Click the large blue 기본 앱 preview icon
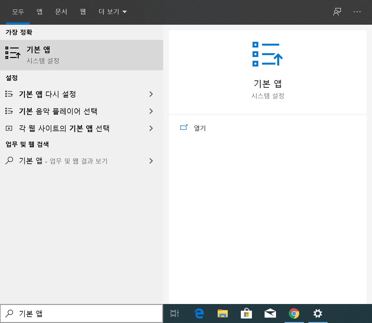This screenshot has width=372, height=323. [x=268, y=54]
